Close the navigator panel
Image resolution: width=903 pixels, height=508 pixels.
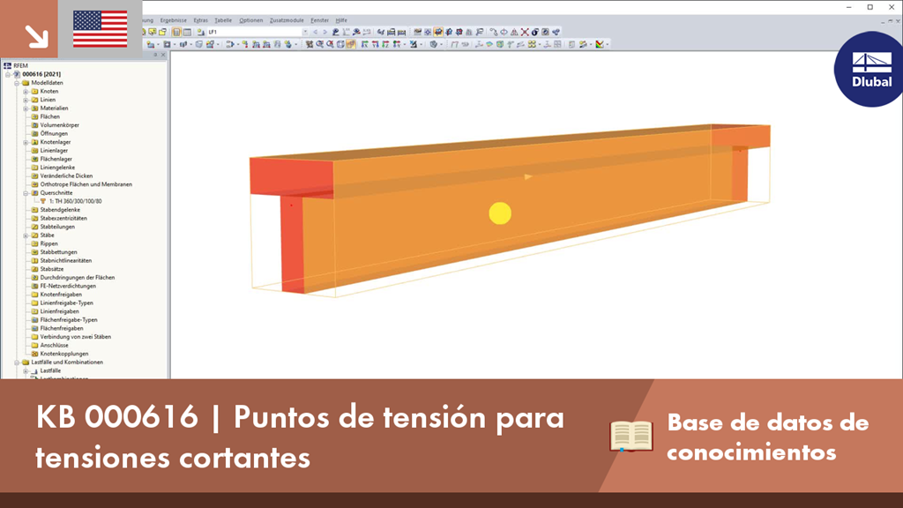click(x=163, y=56)
